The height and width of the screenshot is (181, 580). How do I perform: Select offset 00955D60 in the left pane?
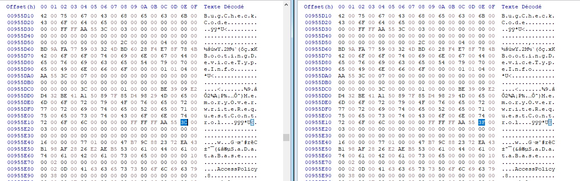[x=20, y=49]
